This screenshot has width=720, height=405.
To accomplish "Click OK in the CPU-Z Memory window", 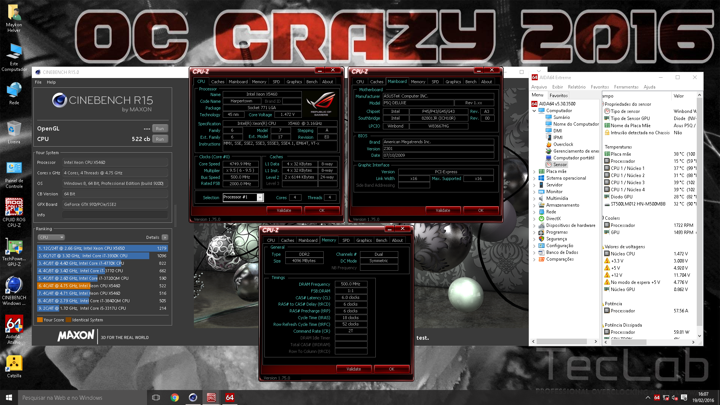I will click(x=391, y=369).
